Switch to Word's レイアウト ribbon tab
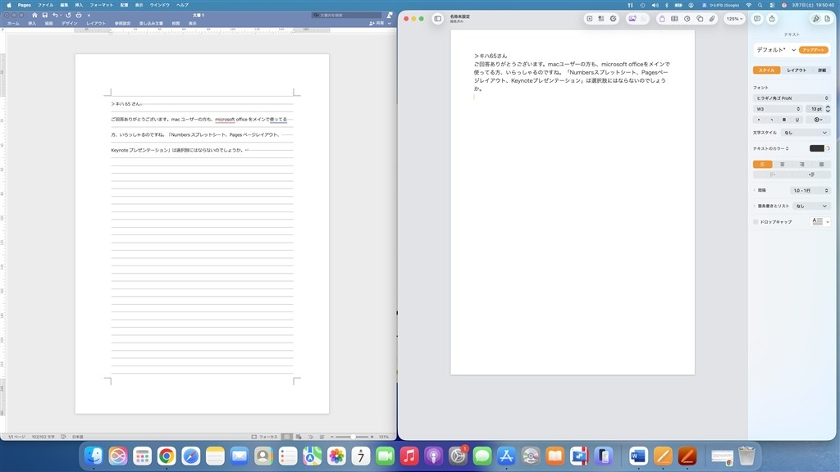 [x=96, y=24]
